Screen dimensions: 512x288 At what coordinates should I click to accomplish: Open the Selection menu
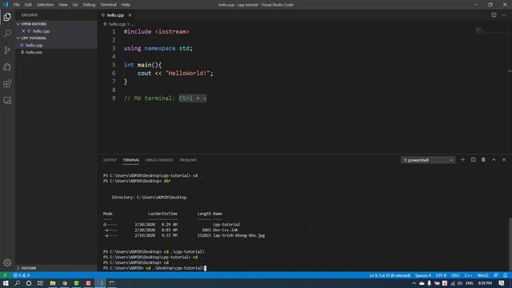45,5
